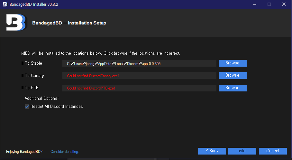Click the install locations instruction sentence
This screenshot has height=160, width=292.
pos(101,53)
